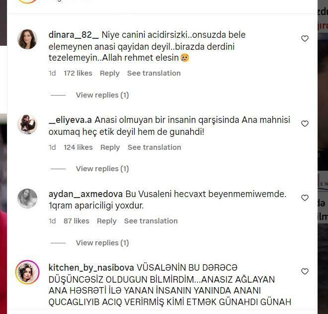Screen dimensions: 328x314
Task: Open the 172 likes list
Action: 78,73
